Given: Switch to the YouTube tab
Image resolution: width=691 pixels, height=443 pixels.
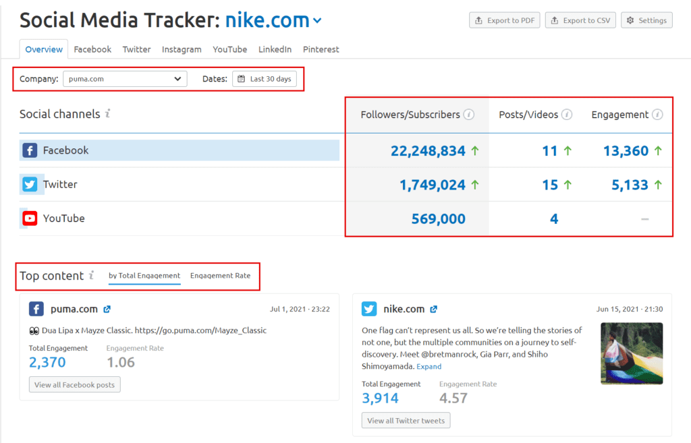Looking at the screenshot, I should pos(230,49).
